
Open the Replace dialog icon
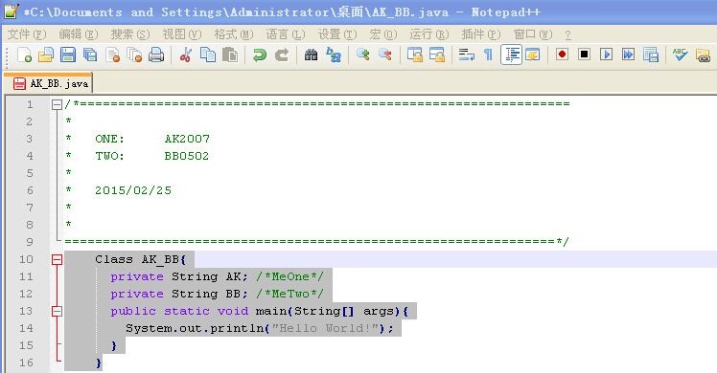pos(334,55)
